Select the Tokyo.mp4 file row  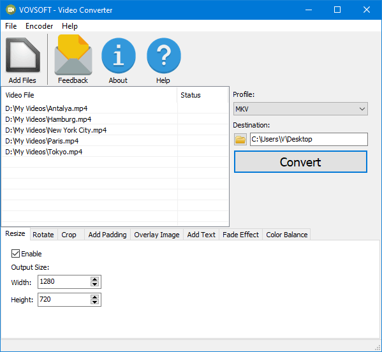(x=115, y=152)
